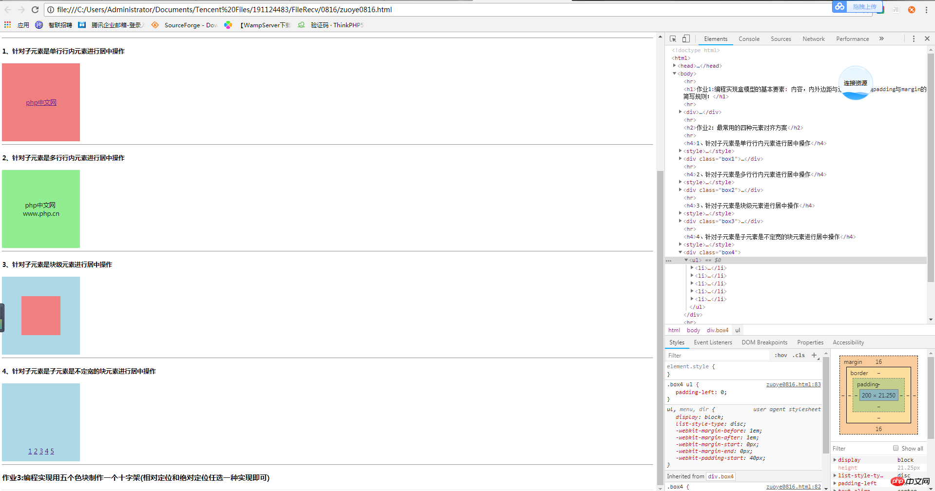Select the h2 作业2 element row

click(x=743, y=128)
